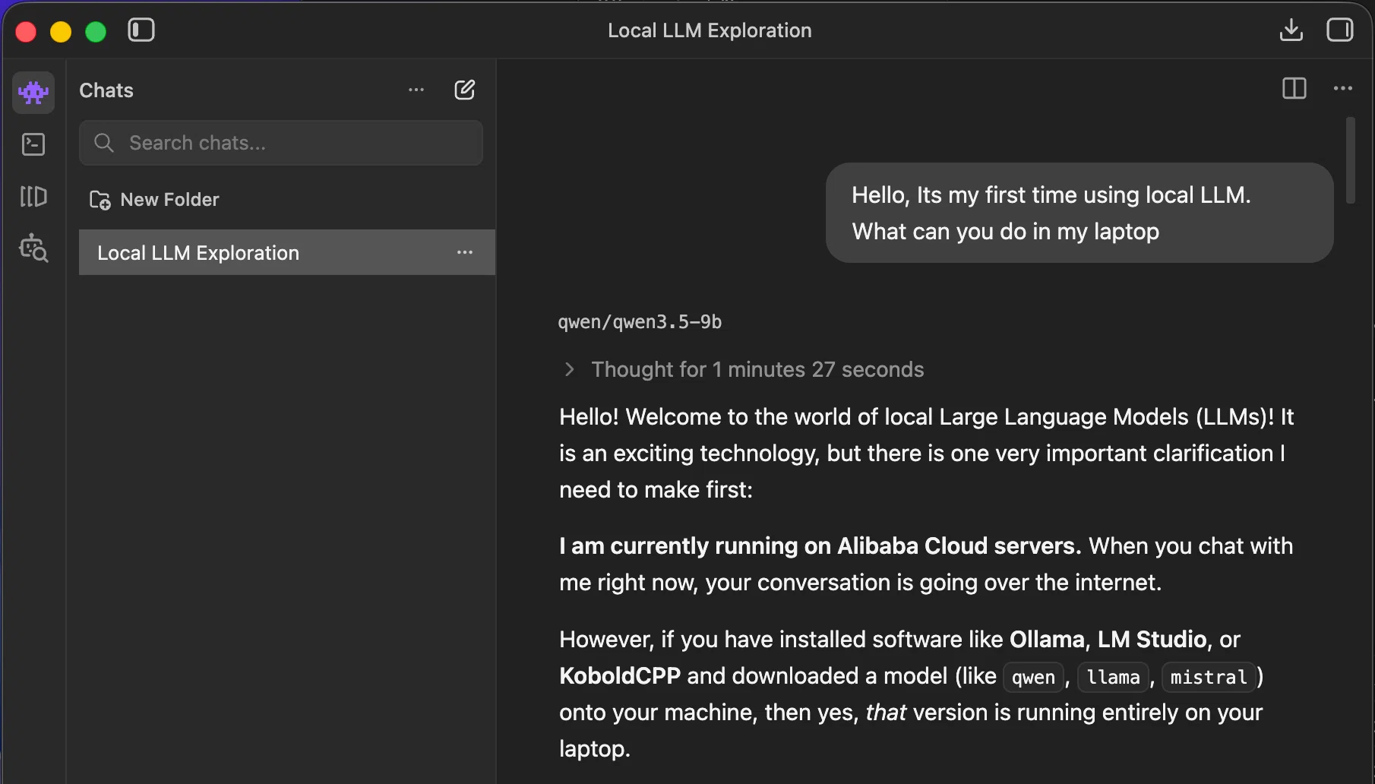This screenshot has height=784, width=1375.
Task: Click the inline qwen code tag
Action: 1033,677
